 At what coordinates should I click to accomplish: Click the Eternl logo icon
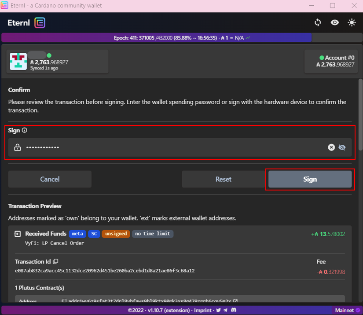click(40, 22)
